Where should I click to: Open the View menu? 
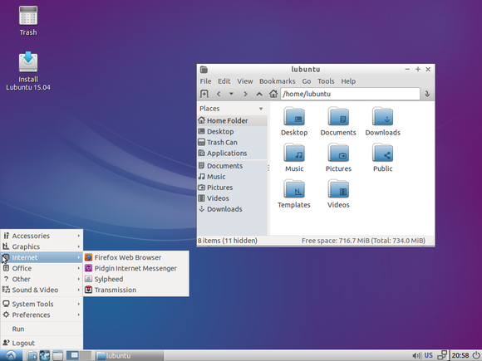click(244, 81)
